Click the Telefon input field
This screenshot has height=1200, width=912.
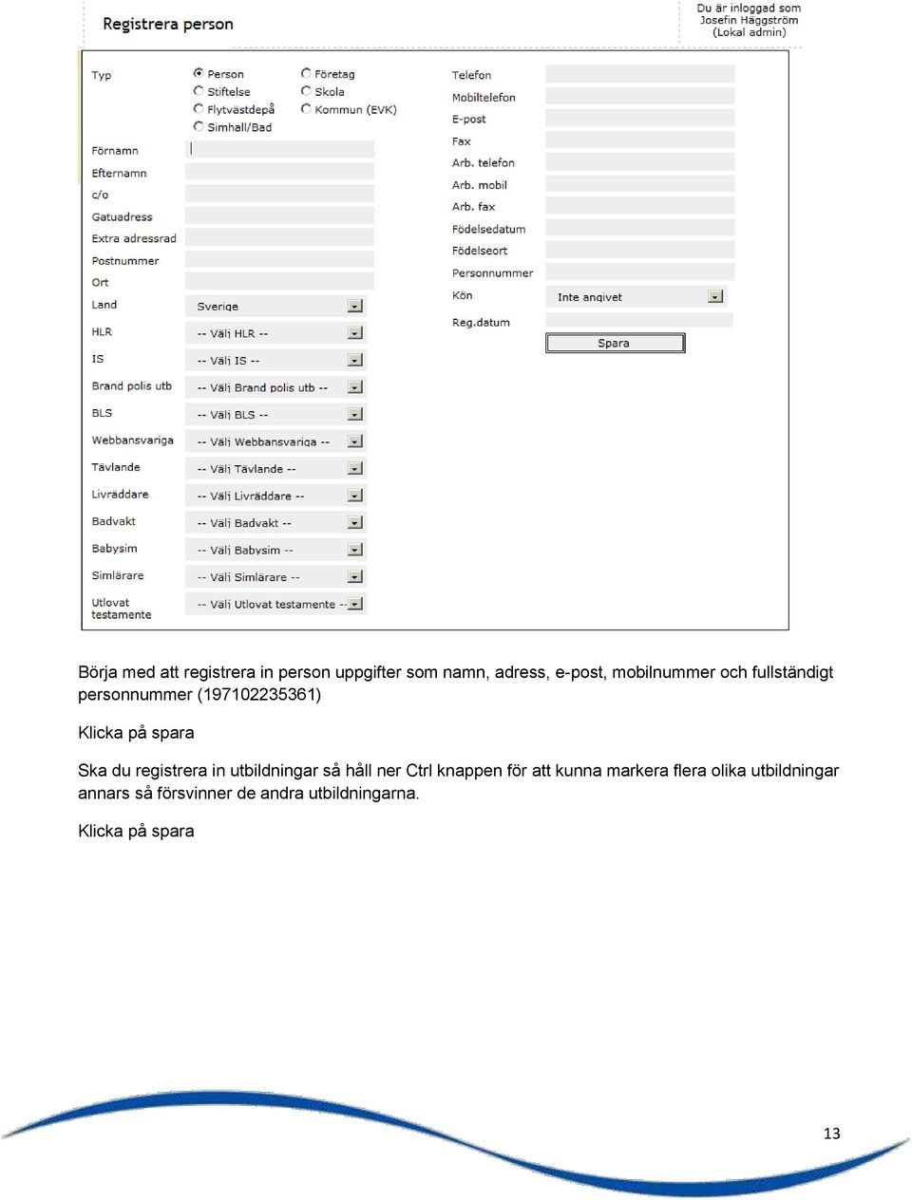pyautogui.click(x=640, y=73)
